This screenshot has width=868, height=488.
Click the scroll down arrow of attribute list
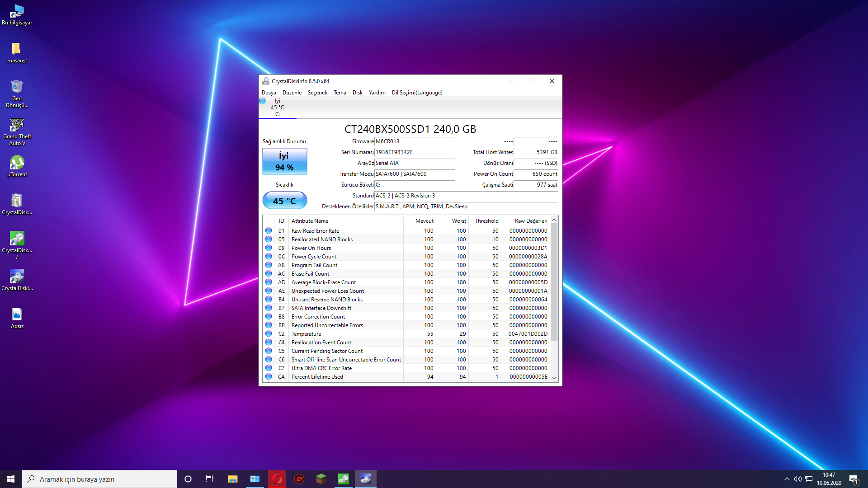point(554,378)
